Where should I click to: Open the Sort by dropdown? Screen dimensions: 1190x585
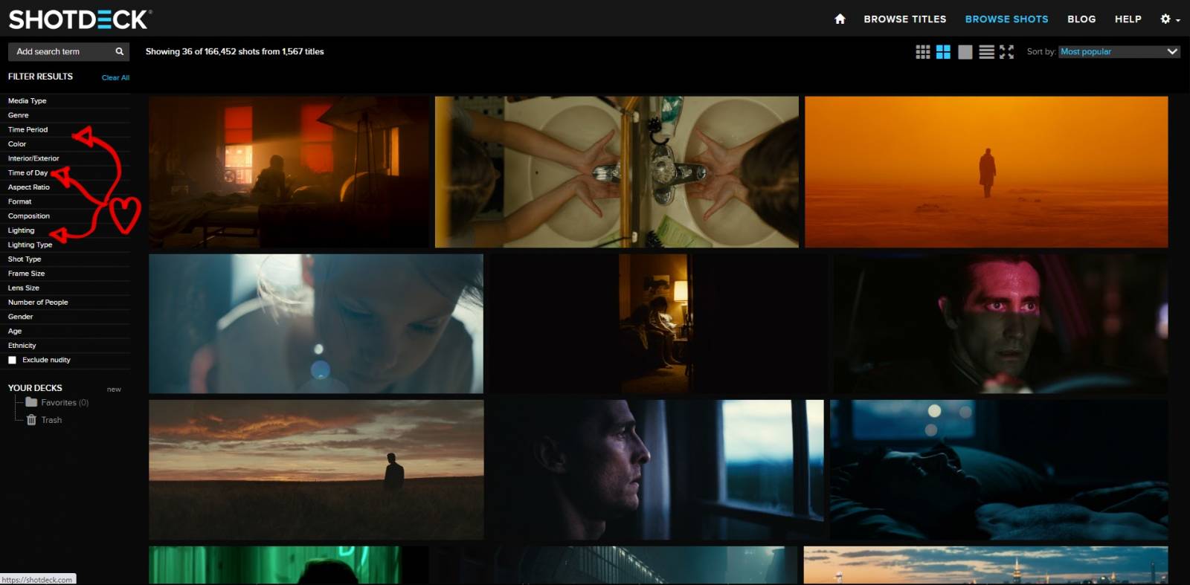tap(1119, 52)
